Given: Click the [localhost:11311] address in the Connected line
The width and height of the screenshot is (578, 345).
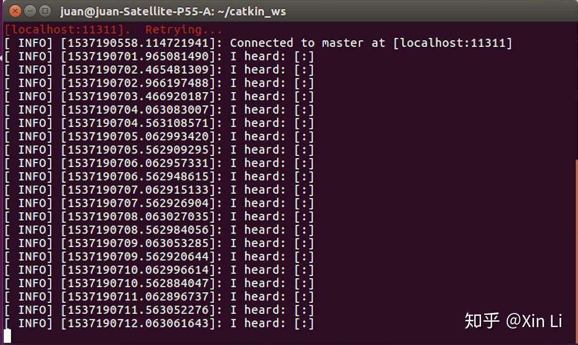Looking at the screenshot, I should 452,43.
